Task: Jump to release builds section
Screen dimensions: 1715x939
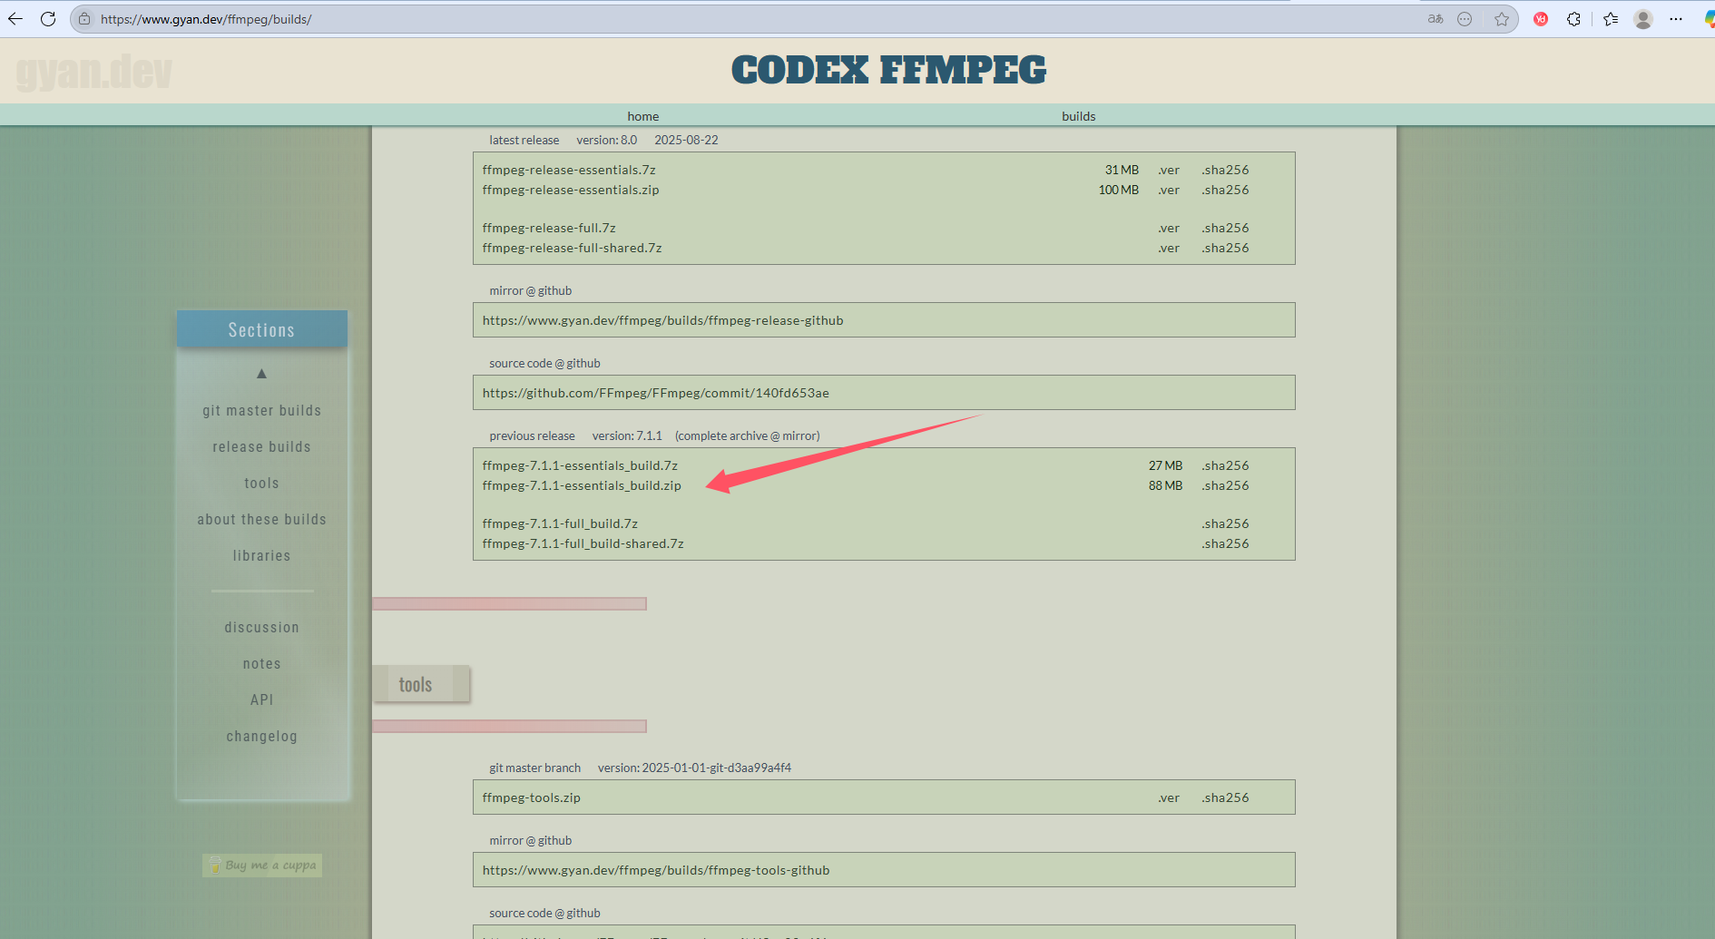Action: [262, 447]
